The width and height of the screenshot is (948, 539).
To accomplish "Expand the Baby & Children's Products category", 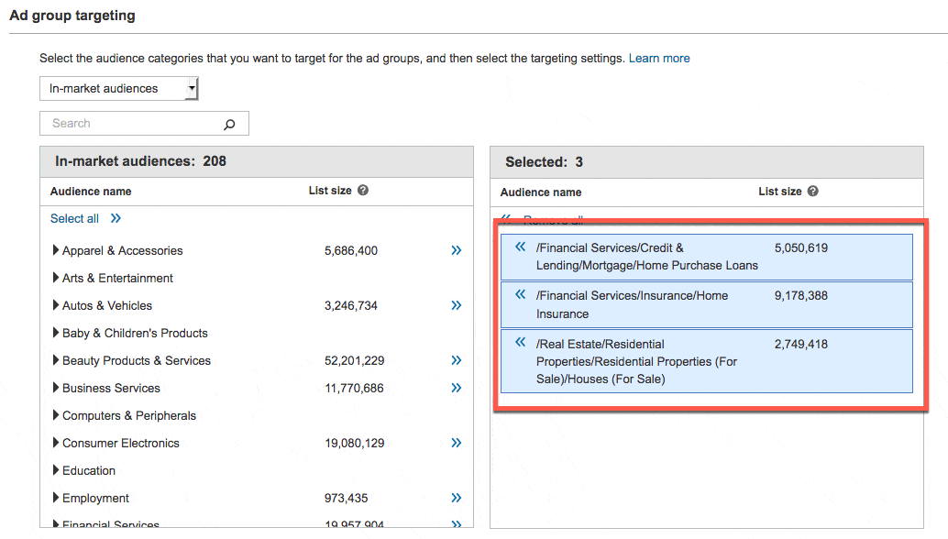I will point(56,333).
